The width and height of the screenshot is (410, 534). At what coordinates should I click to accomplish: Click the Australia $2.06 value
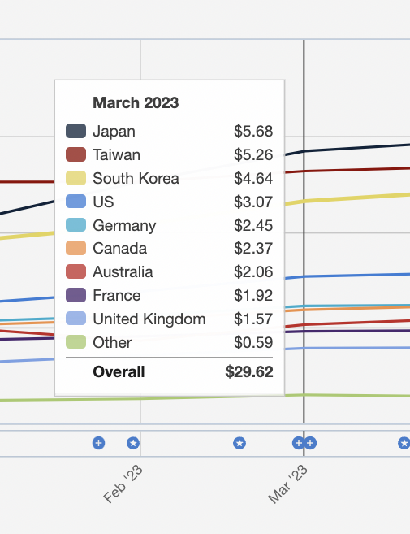tap(253, 272)
